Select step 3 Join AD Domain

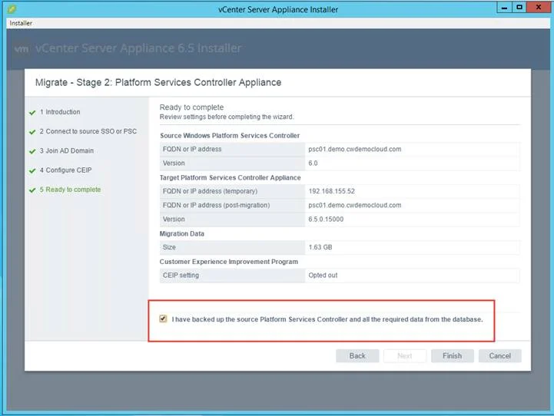click(66, 150)
